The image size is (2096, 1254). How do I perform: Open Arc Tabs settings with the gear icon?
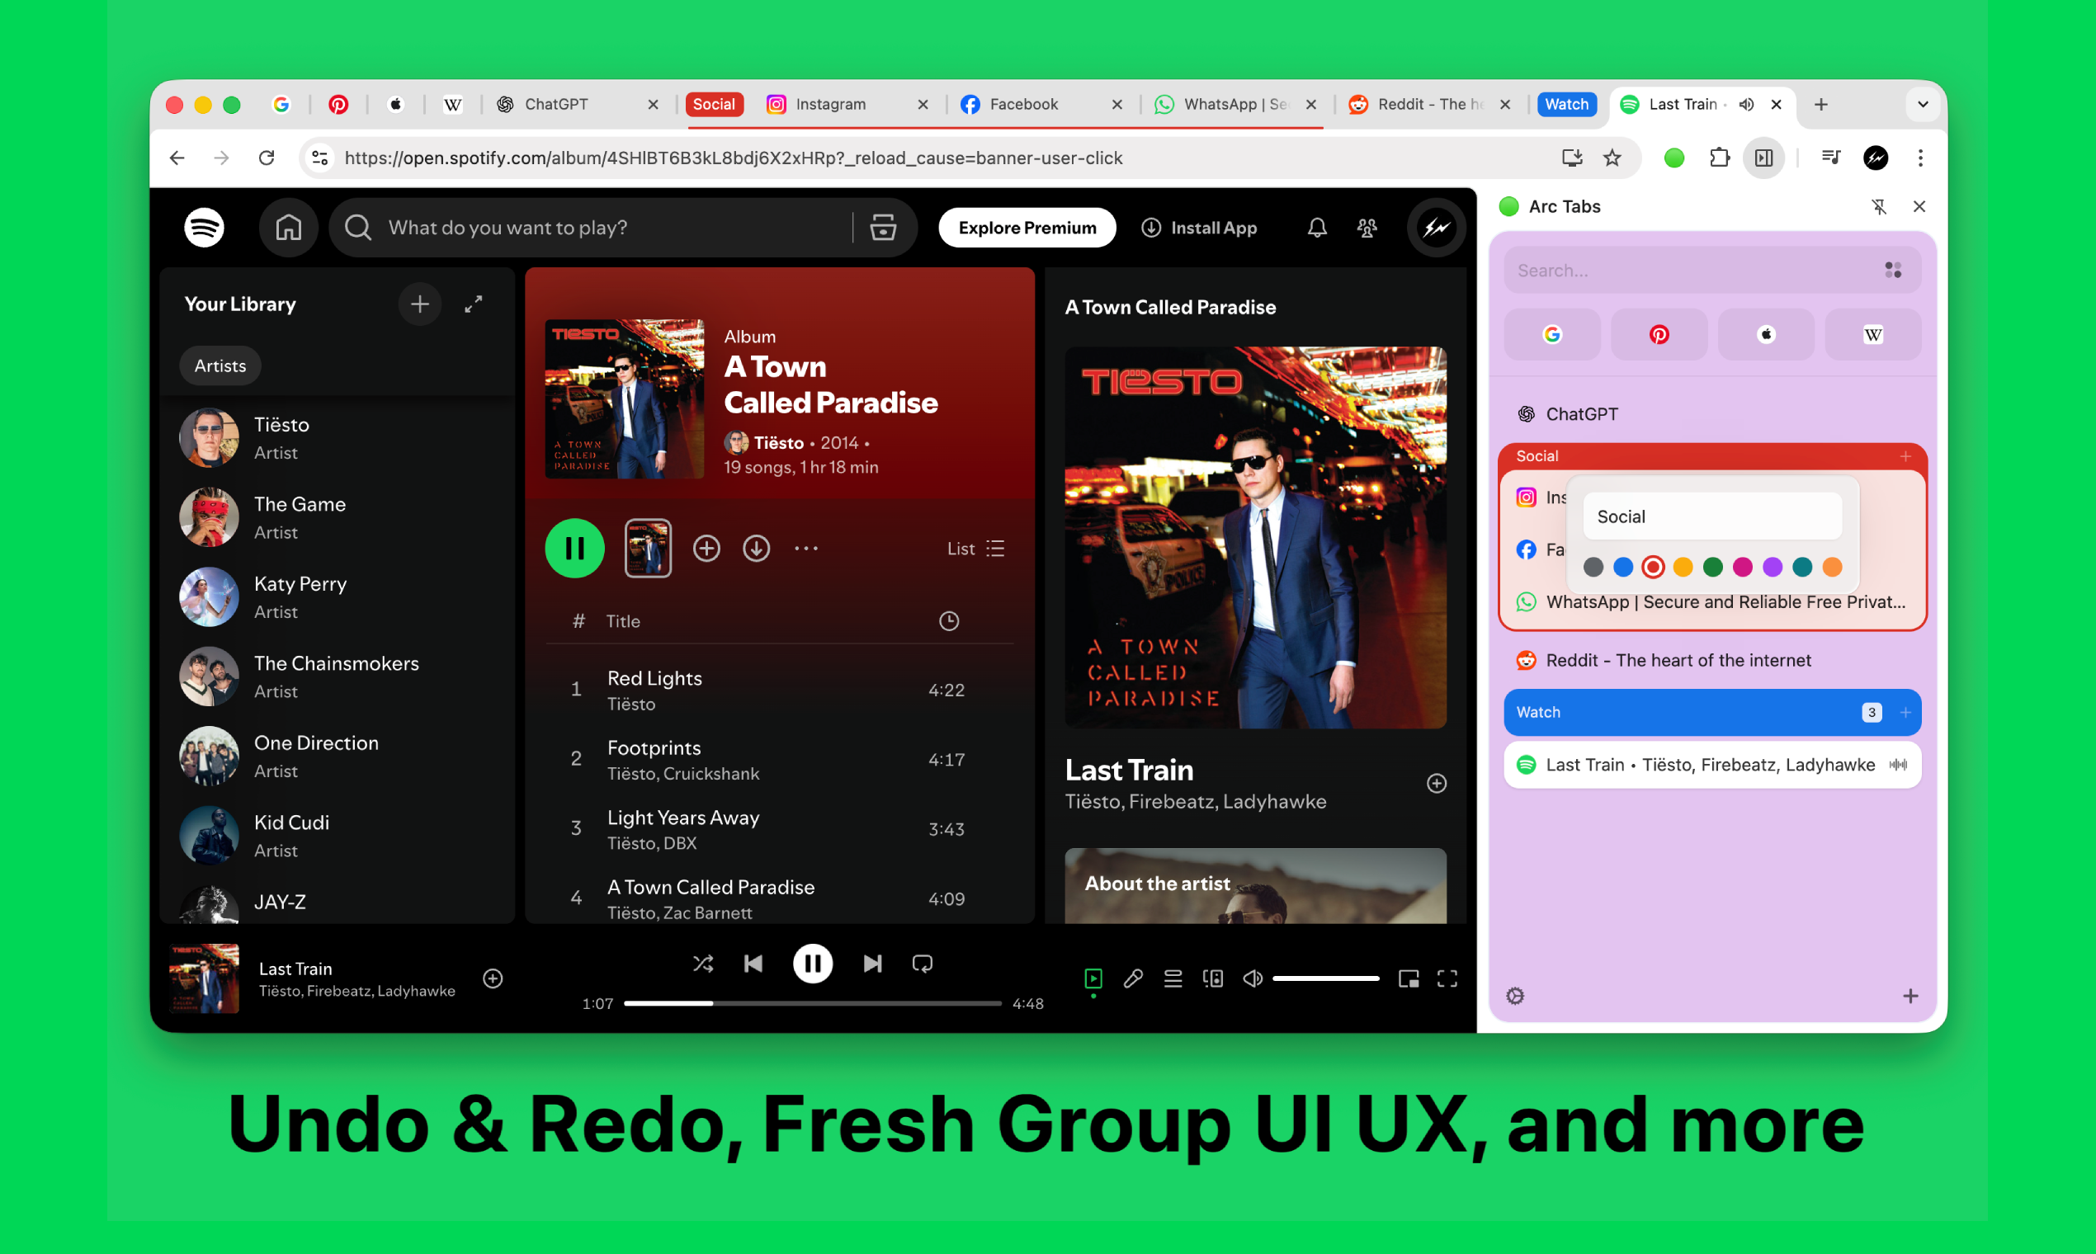(x=1513, y=997)
